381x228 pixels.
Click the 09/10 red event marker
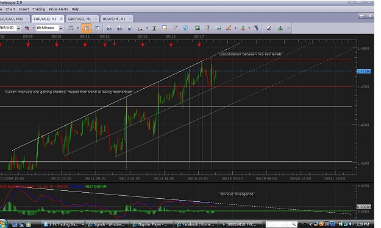57,45
